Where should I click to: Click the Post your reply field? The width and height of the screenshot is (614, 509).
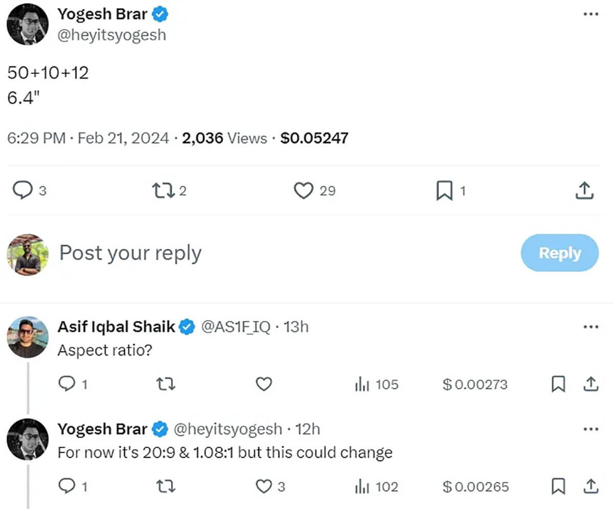click(x=256, y=253)
